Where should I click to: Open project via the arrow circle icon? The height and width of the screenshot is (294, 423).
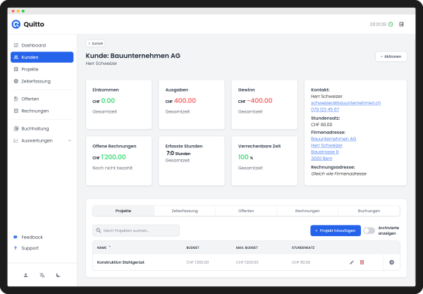tap(391, 262)
